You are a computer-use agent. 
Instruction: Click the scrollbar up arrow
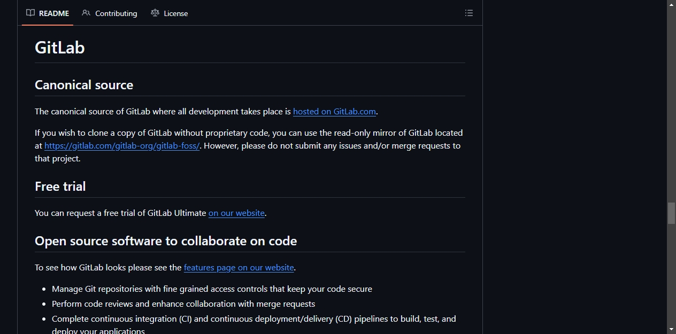click(671, 4)
